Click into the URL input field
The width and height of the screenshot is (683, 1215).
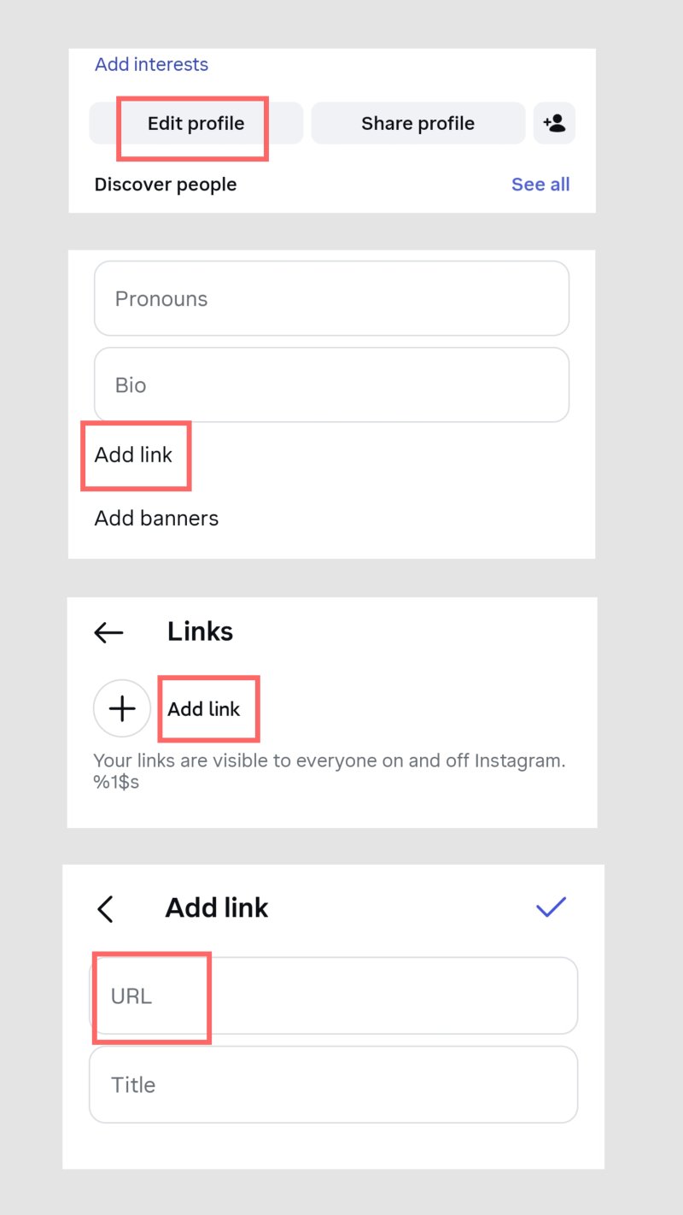pyautogui.click(x=333, y=996)
